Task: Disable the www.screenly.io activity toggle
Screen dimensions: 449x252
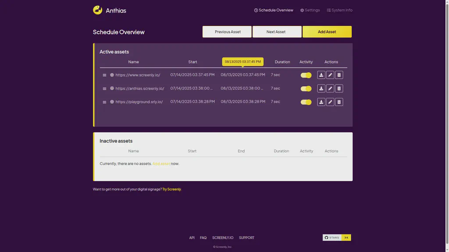Action: click(x=306, y=75)
